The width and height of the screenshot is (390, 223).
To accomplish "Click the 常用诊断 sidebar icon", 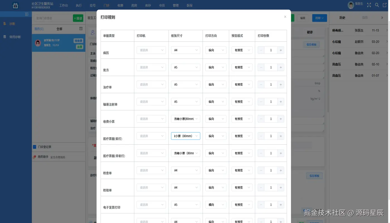I will click(x=5, y=37).
